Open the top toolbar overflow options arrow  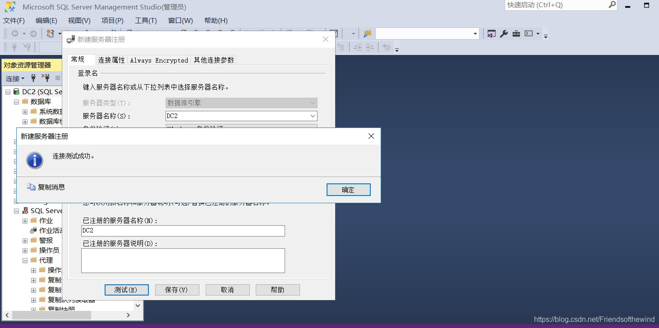(546, 36)
